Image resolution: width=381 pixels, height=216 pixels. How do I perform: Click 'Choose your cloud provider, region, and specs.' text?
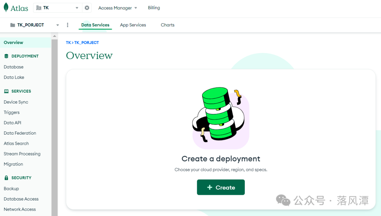pyautogui.click(x=221, y=169)
